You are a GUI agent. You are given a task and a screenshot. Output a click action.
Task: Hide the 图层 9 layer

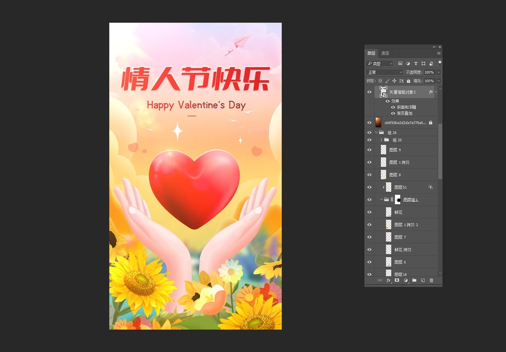(x=369, y=150)
